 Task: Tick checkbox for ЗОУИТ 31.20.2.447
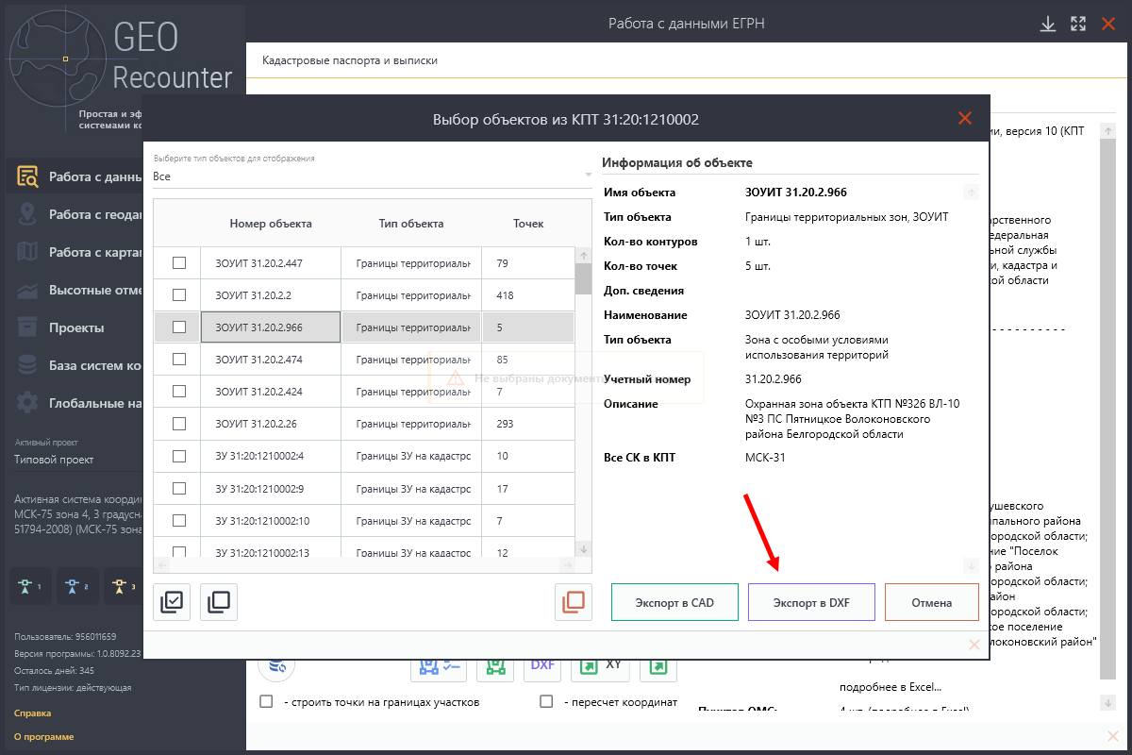click(x=179, y=263)
